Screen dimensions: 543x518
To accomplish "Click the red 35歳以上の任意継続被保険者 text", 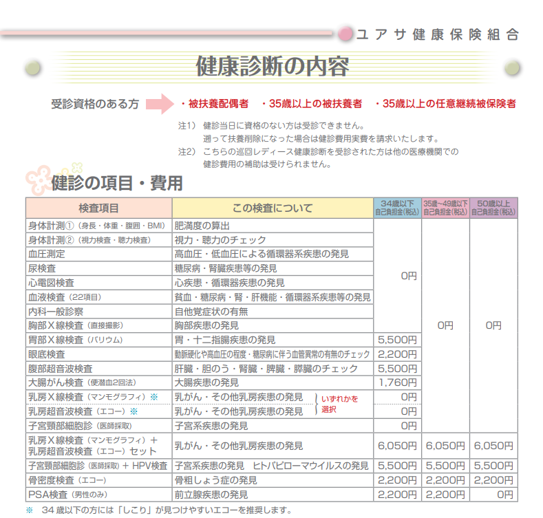I will point(446,104).
